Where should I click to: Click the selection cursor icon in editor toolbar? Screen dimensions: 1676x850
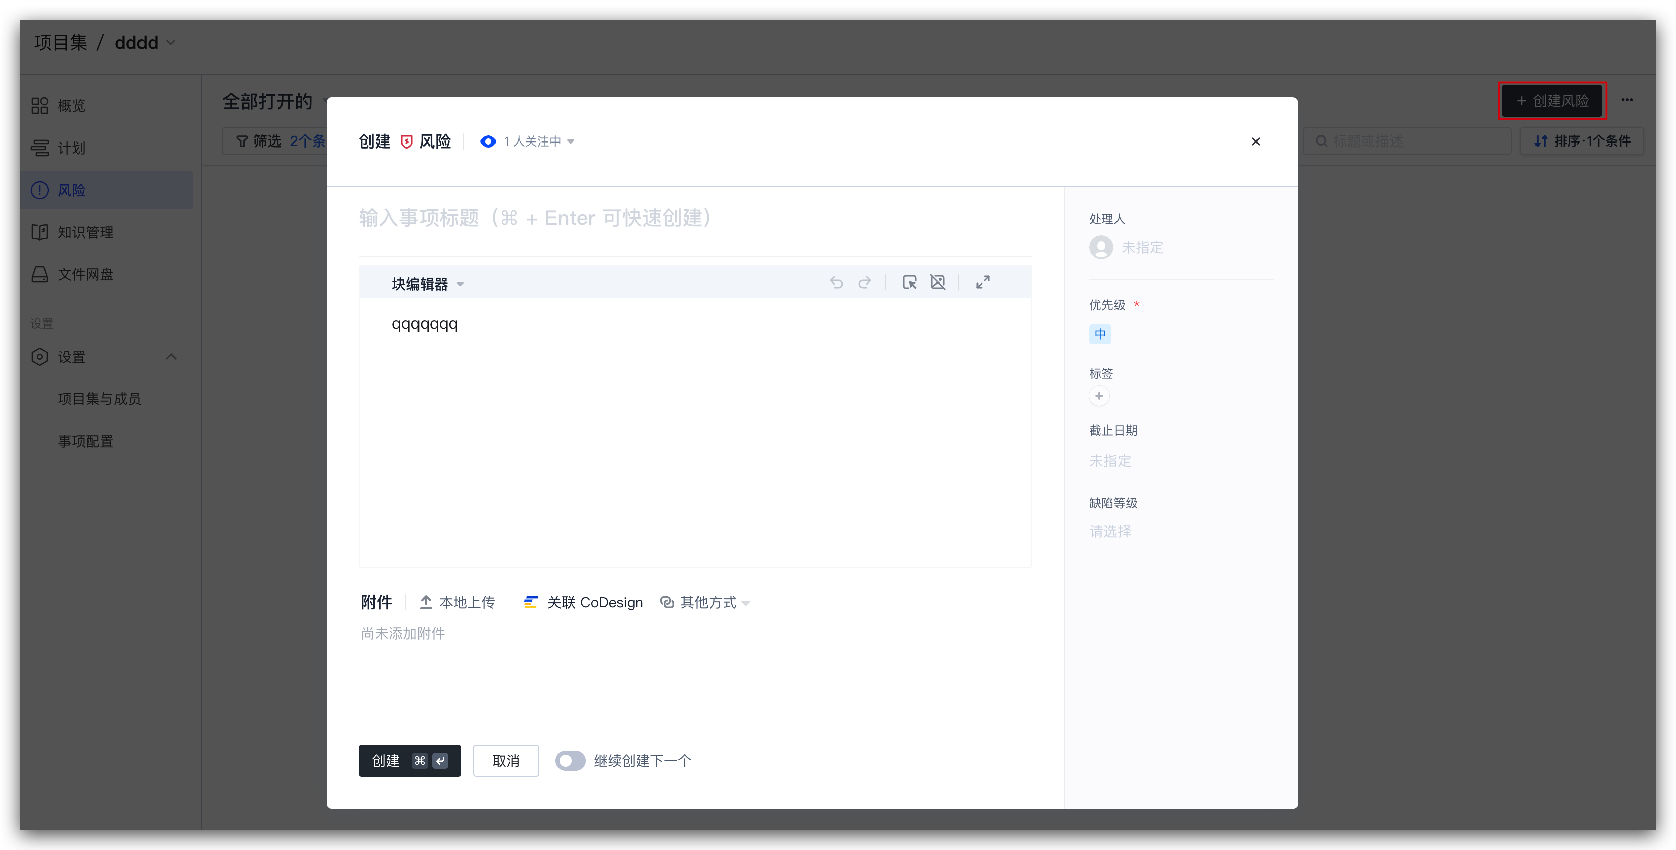[x=910, y=282]
